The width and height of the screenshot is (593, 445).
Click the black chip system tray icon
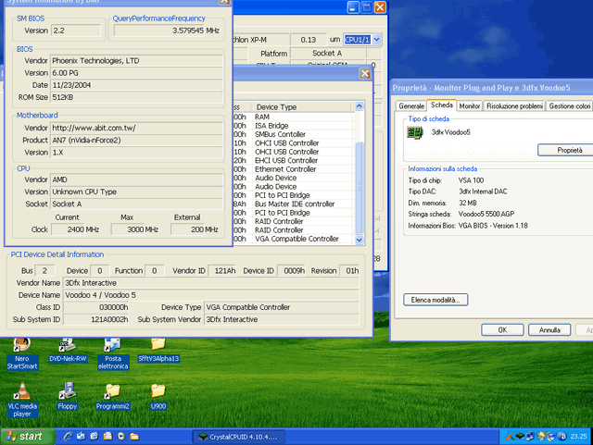click(520, 437)
